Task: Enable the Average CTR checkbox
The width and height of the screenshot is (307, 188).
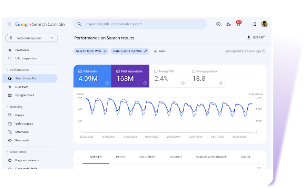Action: 156,71
